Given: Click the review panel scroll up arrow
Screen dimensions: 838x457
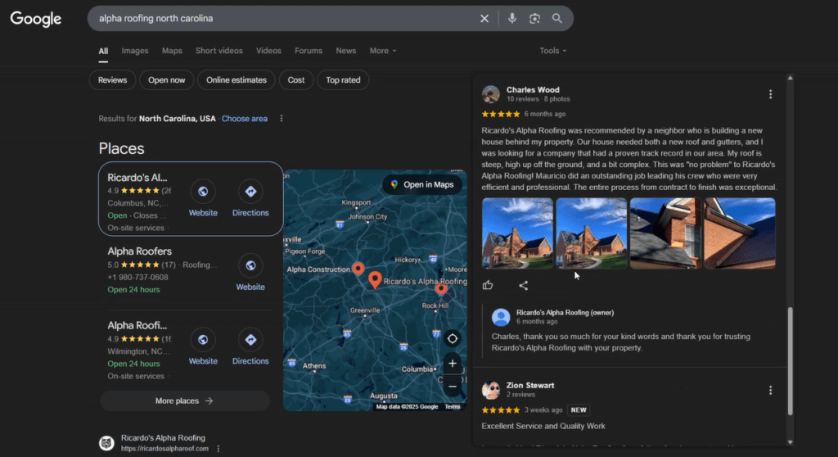Looking at the screenshot, I should pos(790,78).
